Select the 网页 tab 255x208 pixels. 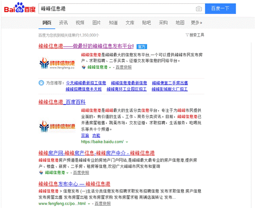click(47, 23)
